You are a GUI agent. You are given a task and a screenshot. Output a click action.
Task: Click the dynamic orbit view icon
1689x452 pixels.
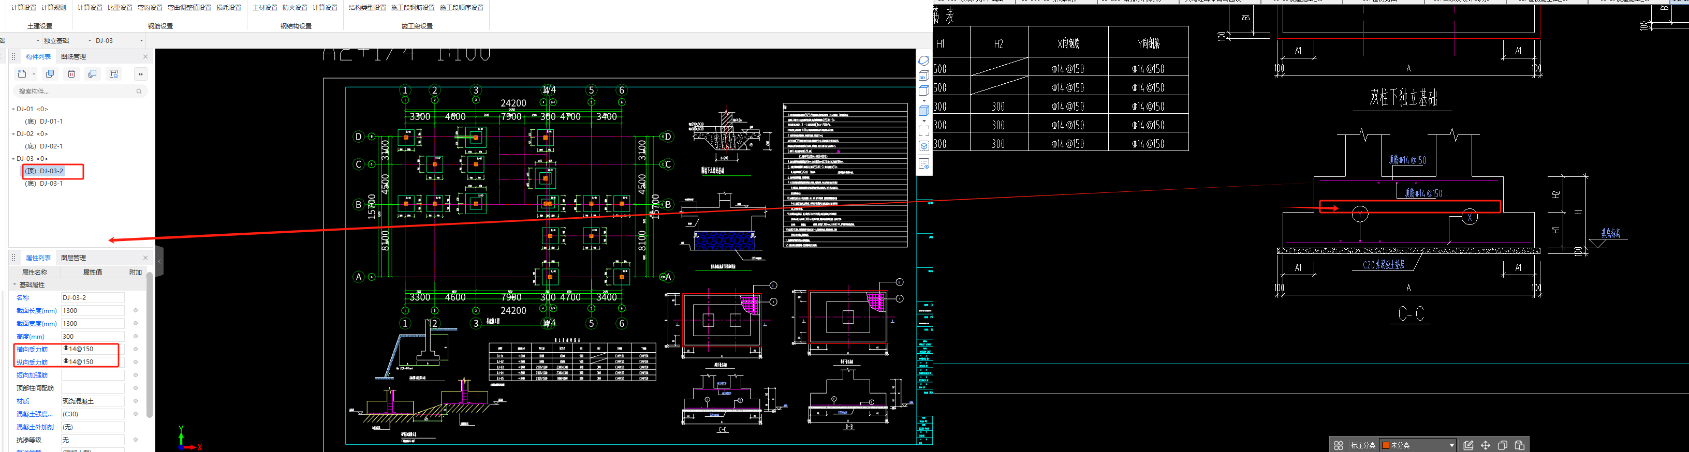[x=924, y=61]
